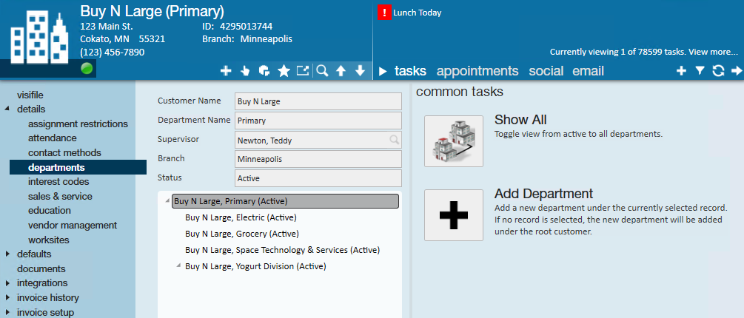Click the plus icon in customer header toolbar
Image resolution: width=744 pixels, height=318 pixels.
226,71
